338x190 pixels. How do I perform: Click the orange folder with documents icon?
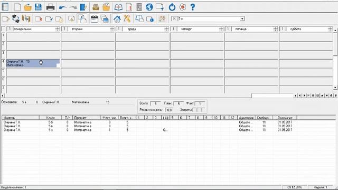(x=106, y=7)
